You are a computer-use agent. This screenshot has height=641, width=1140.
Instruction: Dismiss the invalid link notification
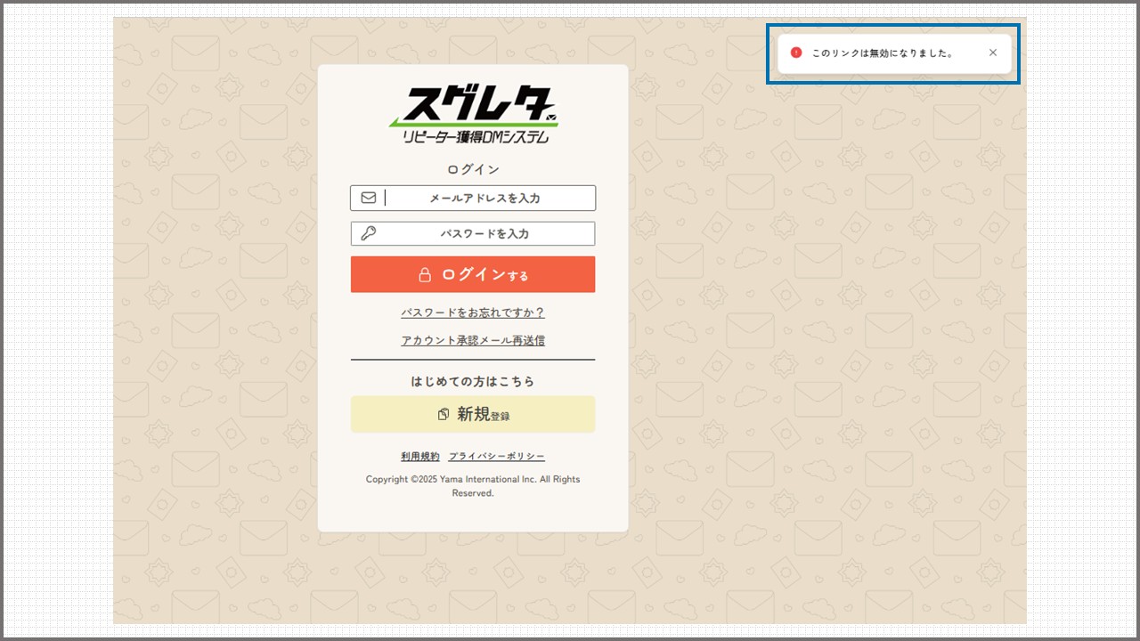coord(993,53)
